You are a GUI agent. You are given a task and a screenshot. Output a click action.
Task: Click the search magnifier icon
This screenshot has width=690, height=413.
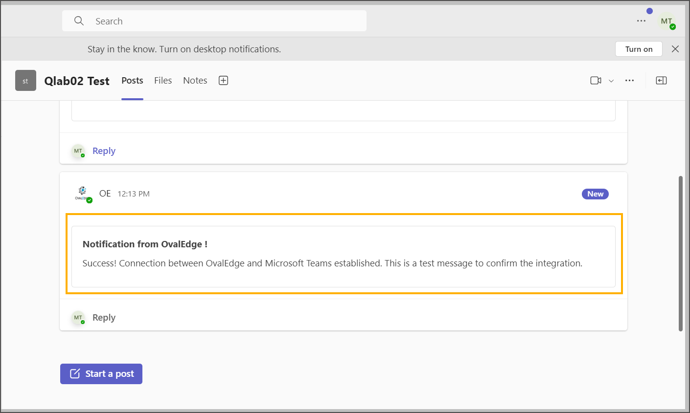(x=79, y=21)
